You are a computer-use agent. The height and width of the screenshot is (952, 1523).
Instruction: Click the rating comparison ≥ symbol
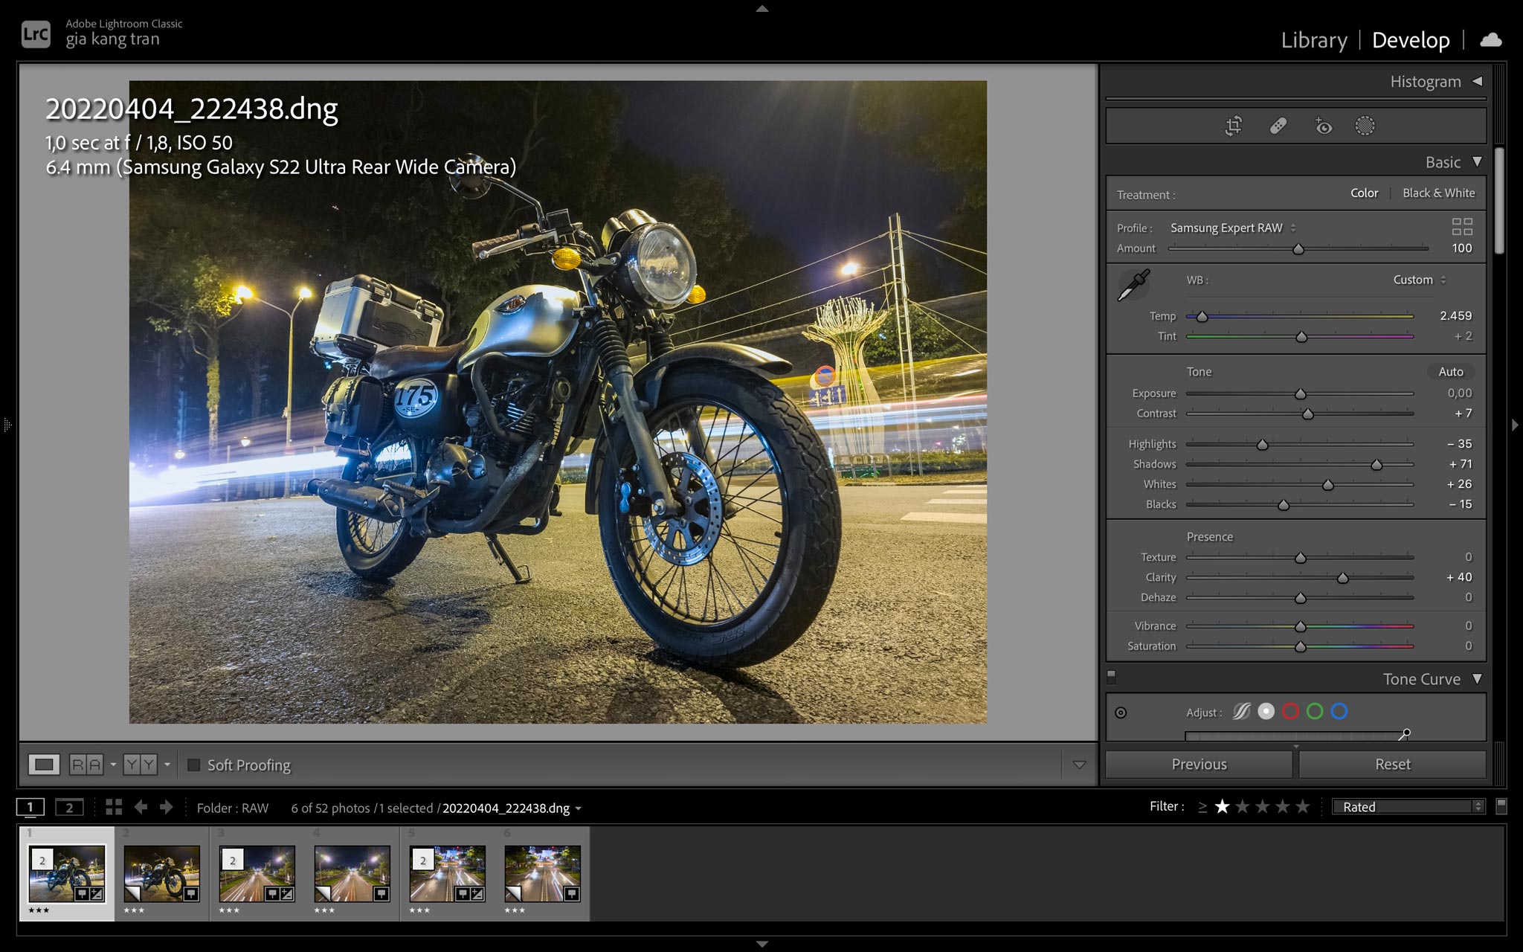tap(1202, 807)
